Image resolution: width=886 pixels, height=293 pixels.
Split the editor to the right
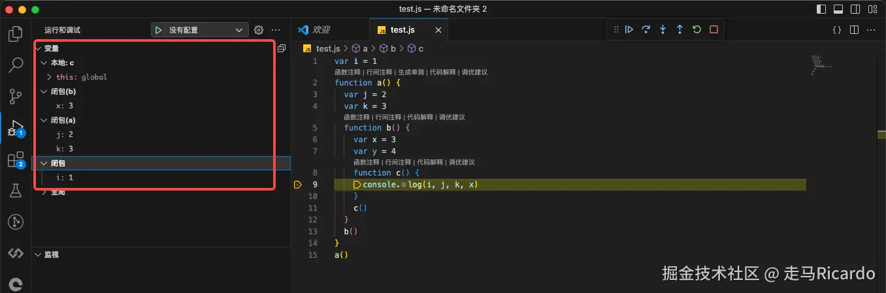tap(854, 30)
